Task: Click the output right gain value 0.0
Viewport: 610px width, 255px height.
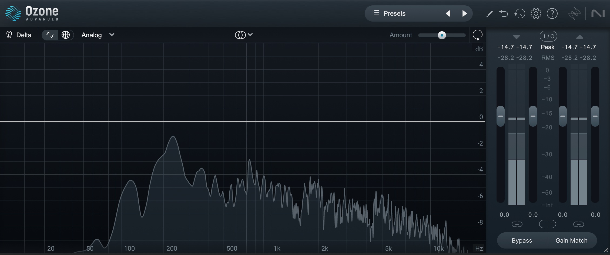Action: point(596,215)
